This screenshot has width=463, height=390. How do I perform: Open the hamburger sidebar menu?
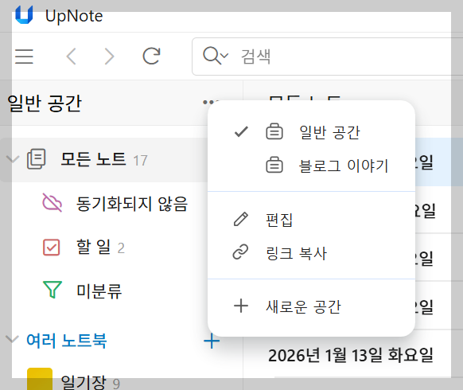pos(24,57)
